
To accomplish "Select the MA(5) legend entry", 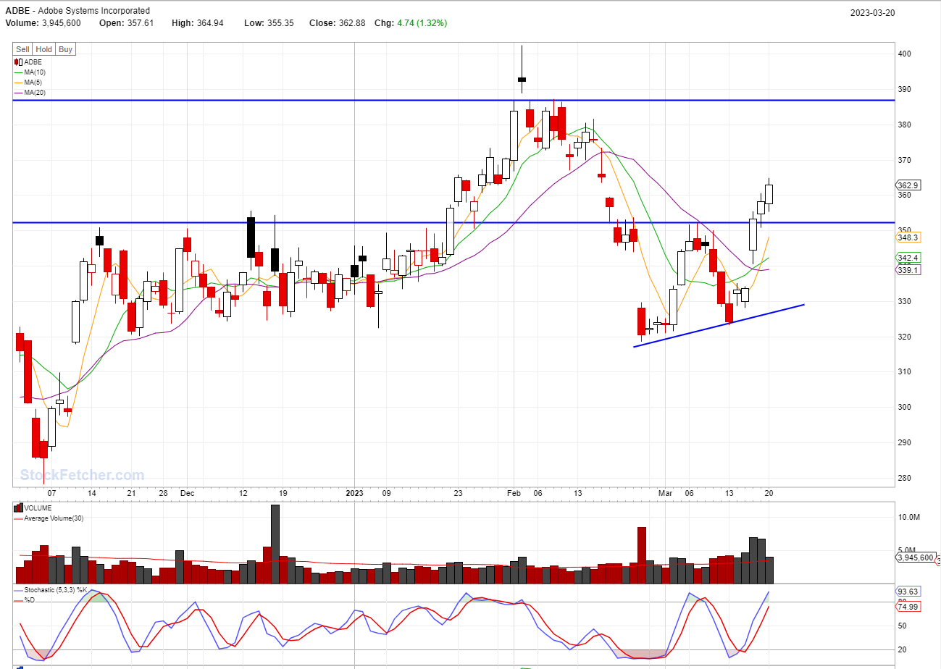I will pos(28,83).
